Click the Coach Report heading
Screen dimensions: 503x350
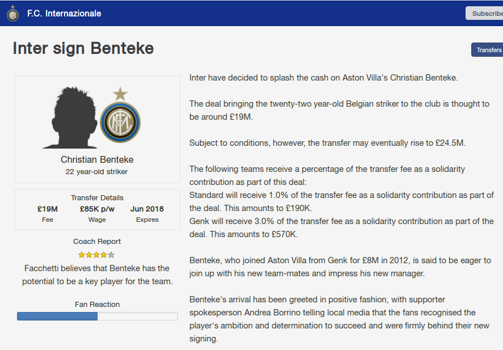(97, 241)
